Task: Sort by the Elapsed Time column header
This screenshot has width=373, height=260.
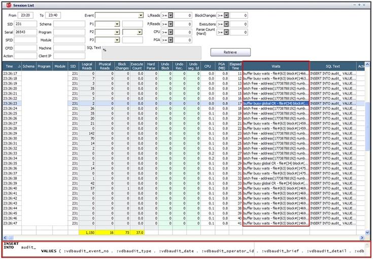Action: click(235, 66)
